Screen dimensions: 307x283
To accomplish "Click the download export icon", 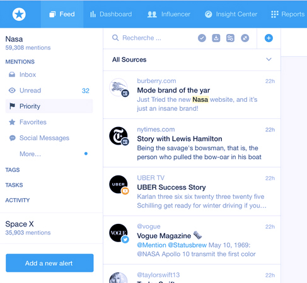I will (216, 38).
